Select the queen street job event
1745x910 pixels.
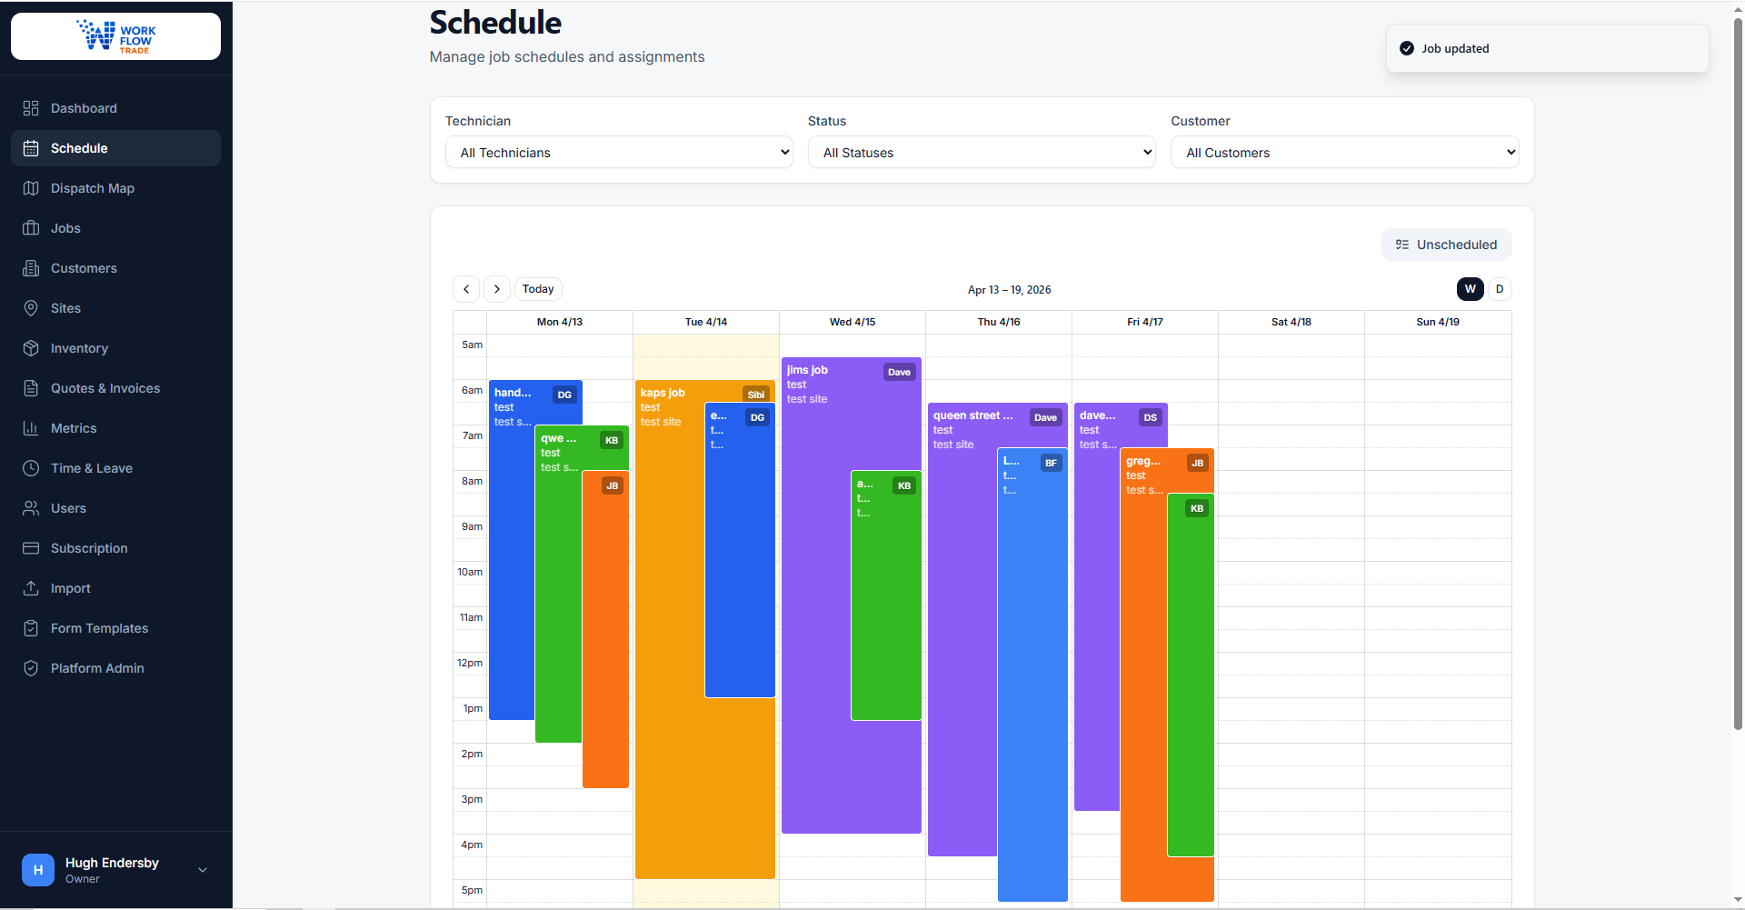tap(962, 627)
